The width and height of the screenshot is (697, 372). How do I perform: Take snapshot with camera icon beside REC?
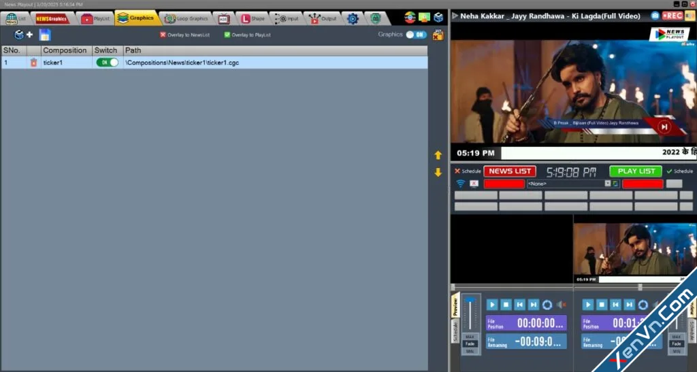click(x=655, y=16)
